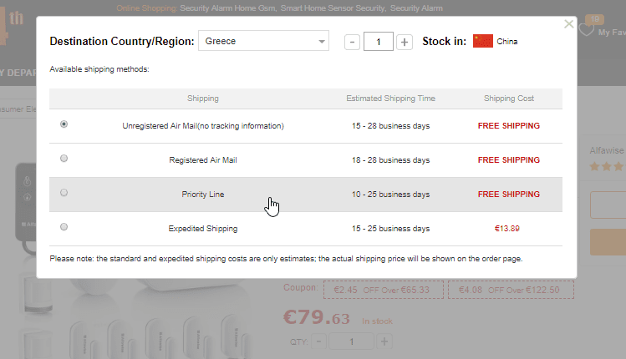Choose Priority Line shipping radio button

(x=64, y=193)
